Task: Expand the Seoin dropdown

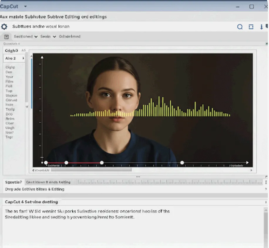Action: click(x=54, y=37)
